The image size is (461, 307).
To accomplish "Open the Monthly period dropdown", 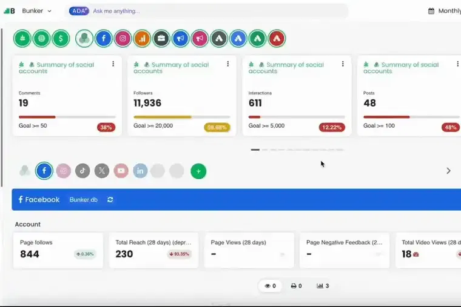I will [x=449, y=11].
